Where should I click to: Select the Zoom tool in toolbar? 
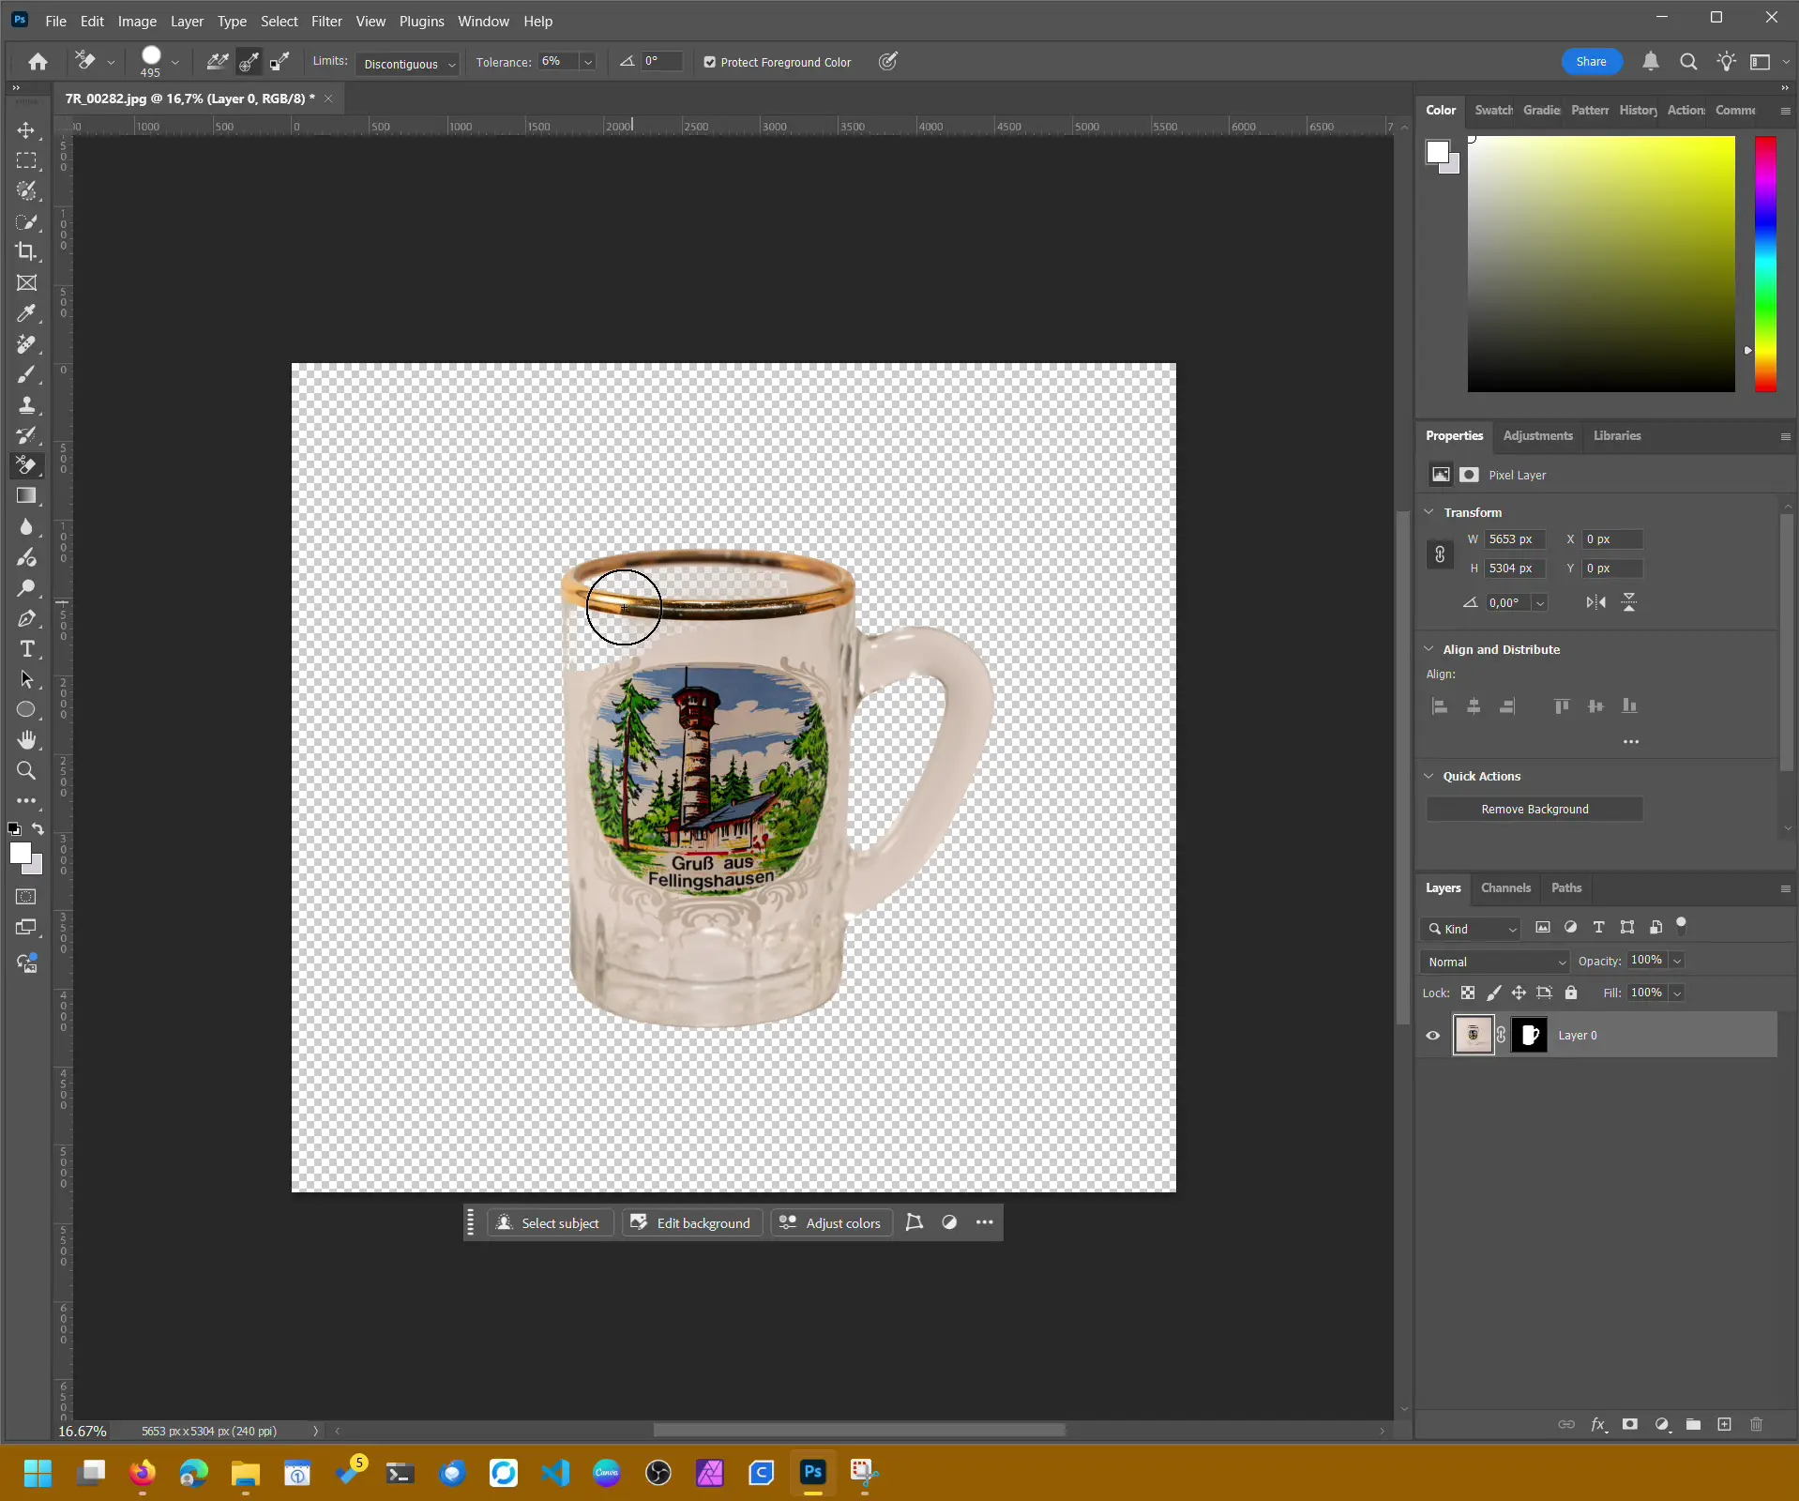(x=26, y=771)
